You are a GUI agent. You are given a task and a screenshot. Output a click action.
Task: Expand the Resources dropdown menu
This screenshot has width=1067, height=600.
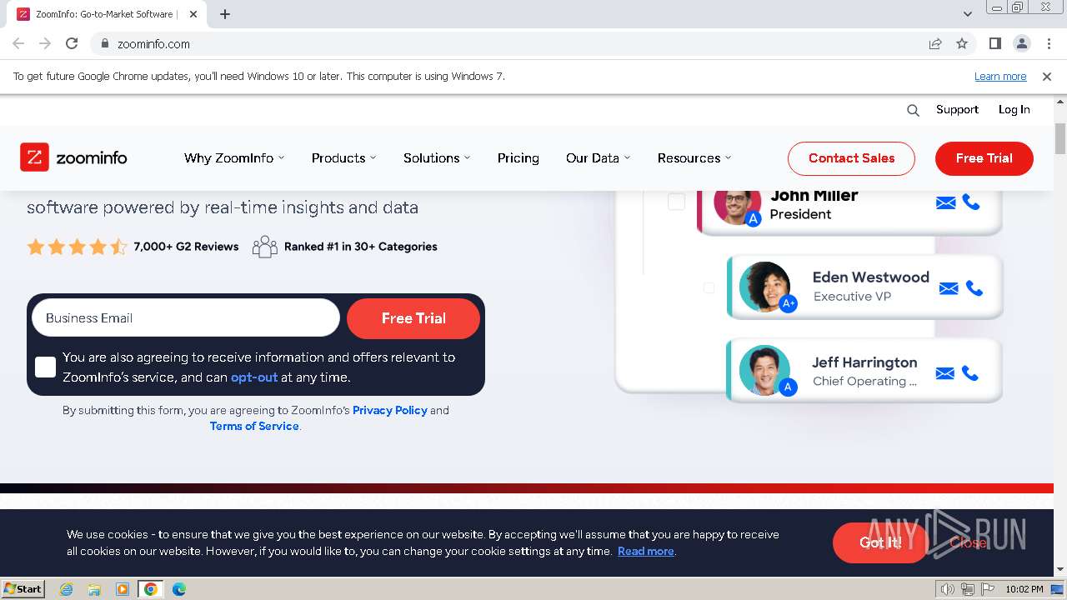point(694,158)
